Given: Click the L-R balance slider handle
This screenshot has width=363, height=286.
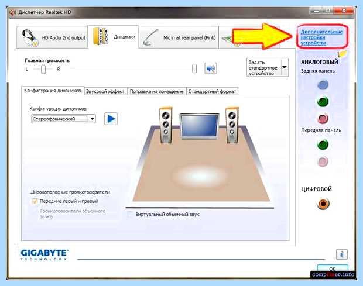Looking at the screenshot, I should (43, 69).
